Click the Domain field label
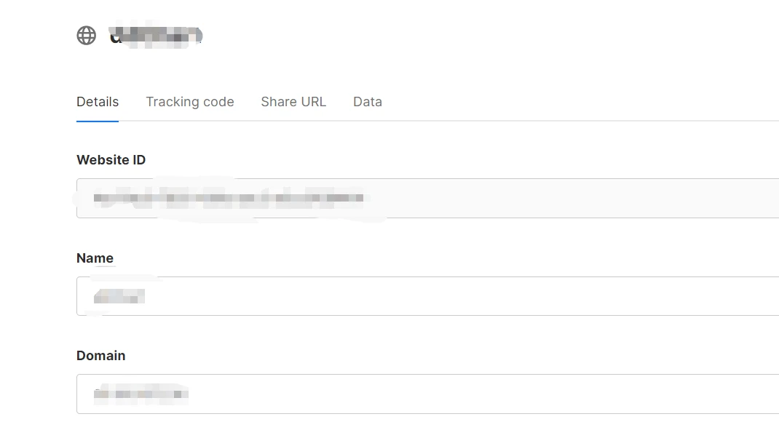 (100, 356)
